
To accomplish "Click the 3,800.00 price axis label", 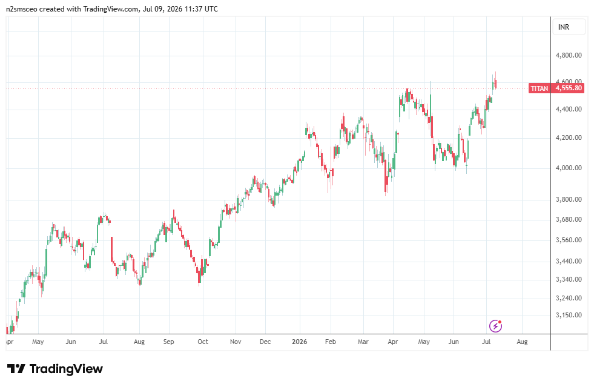I will [568, 199].
